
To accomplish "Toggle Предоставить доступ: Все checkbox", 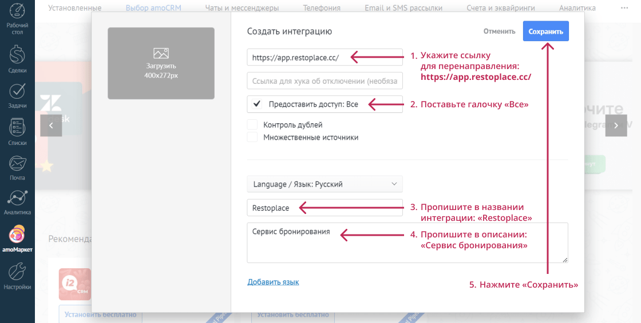I will (x=257, y=104).
